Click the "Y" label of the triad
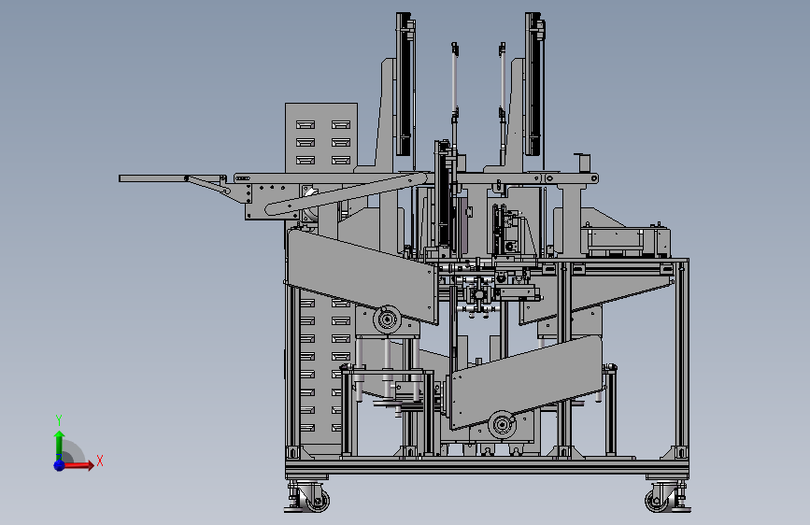The height and width of the screenshot is (525, 810). [x=59, y=420]
